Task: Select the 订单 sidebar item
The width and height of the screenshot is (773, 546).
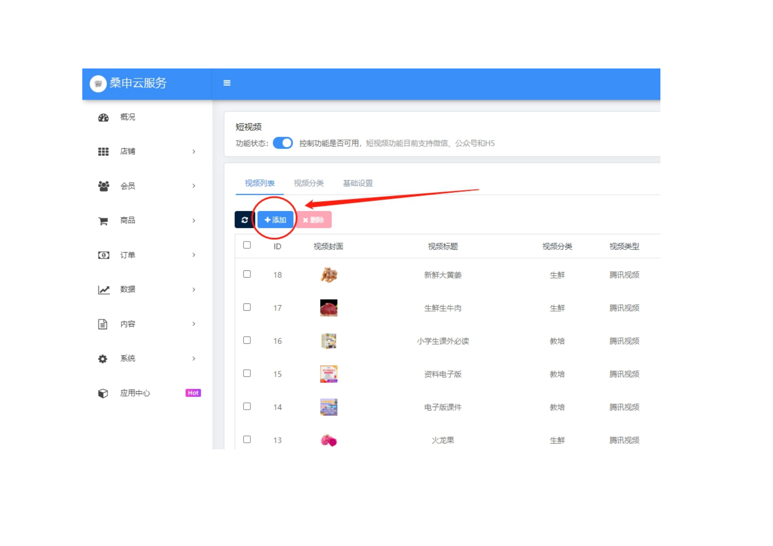Action: (x=128, y=255)
